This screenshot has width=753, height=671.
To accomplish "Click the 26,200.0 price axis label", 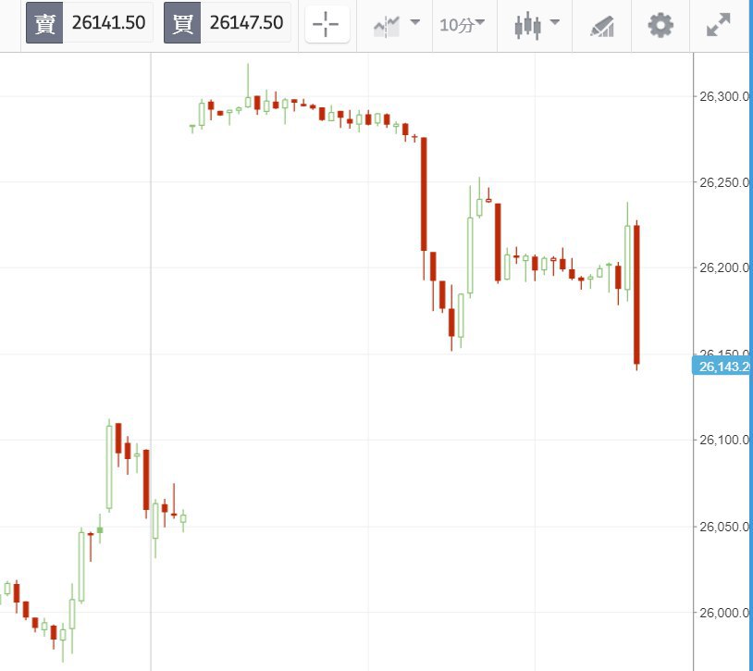I will pos(722,267).
